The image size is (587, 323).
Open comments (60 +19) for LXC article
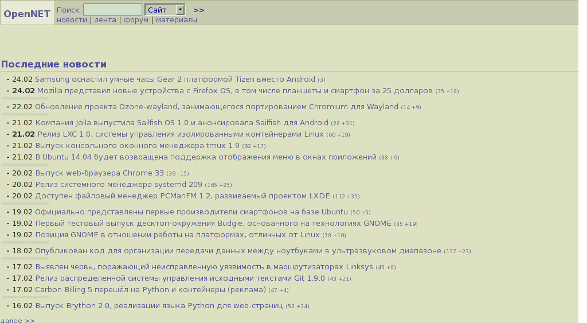pyautogui.click(x=338, y=135)
